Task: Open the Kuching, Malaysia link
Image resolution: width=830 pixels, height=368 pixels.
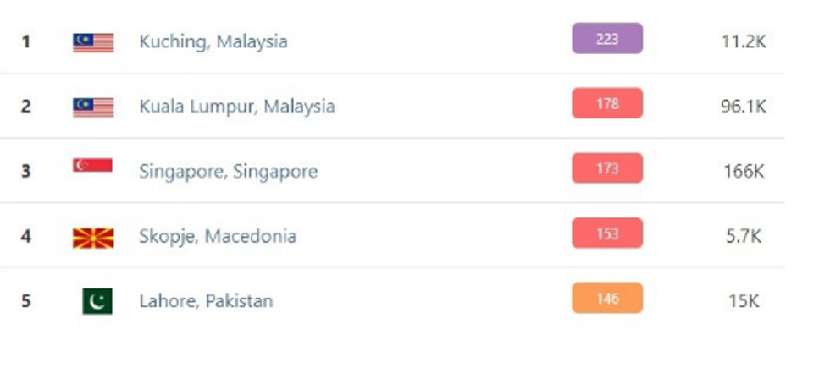Action: pyautogui.click(x=213, y=41)
